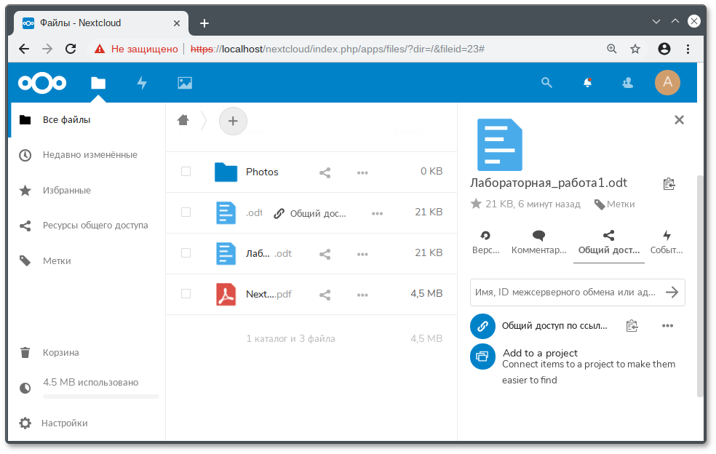This screenshot has height=454, width=716.
Task: Click 'Add to a project'
Action: click(x=540, y=353)
